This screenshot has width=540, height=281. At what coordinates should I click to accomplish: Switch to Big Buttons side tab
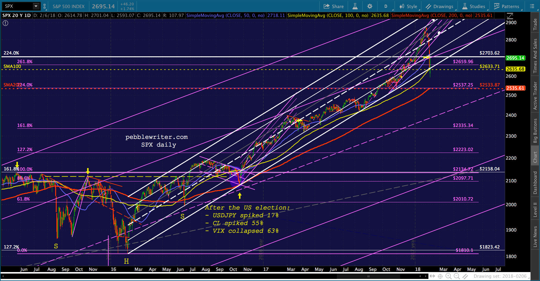(x=535, y=131)
